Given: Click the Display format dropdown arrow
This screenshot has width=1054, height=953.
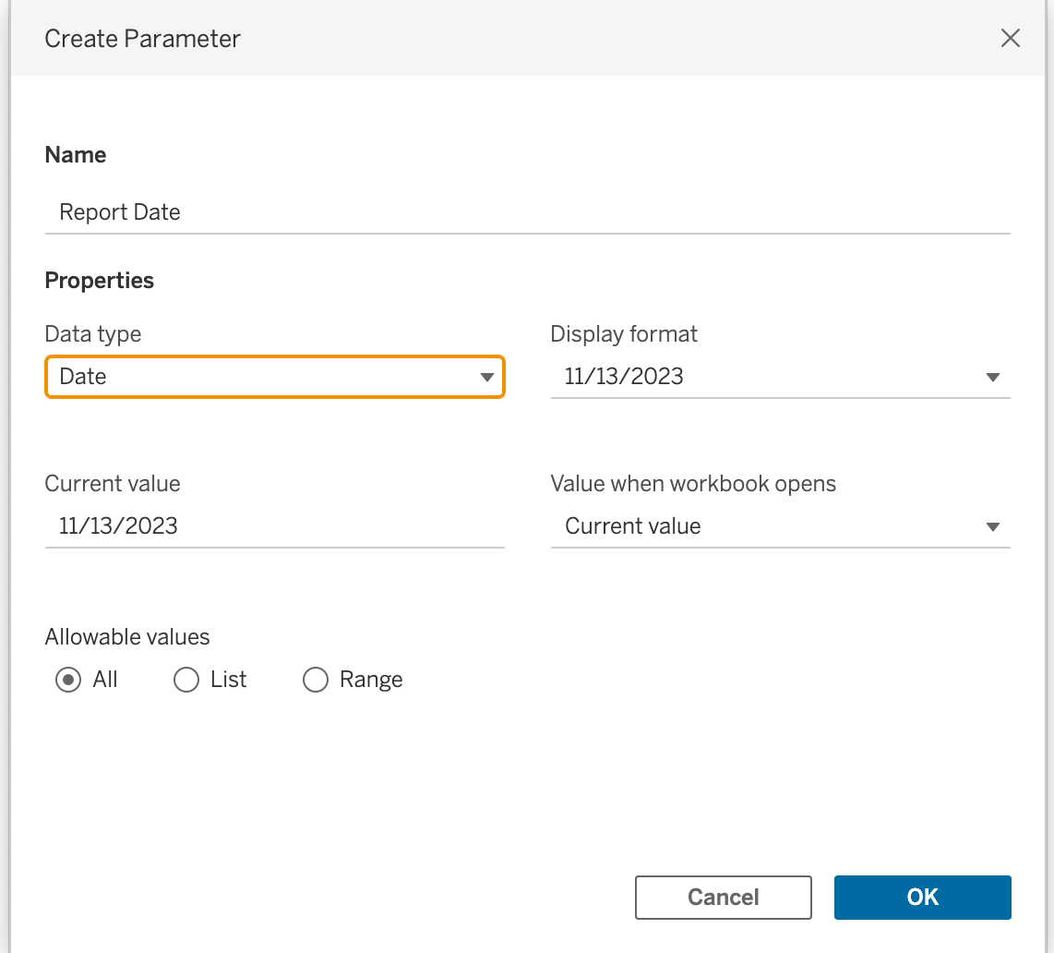Looking at the screenshot, I should click(993, 378).
